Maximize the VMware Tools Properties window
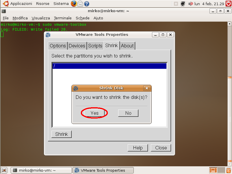Image resolution: width=232 pixels, height=174 pixels. click(163, 35)
